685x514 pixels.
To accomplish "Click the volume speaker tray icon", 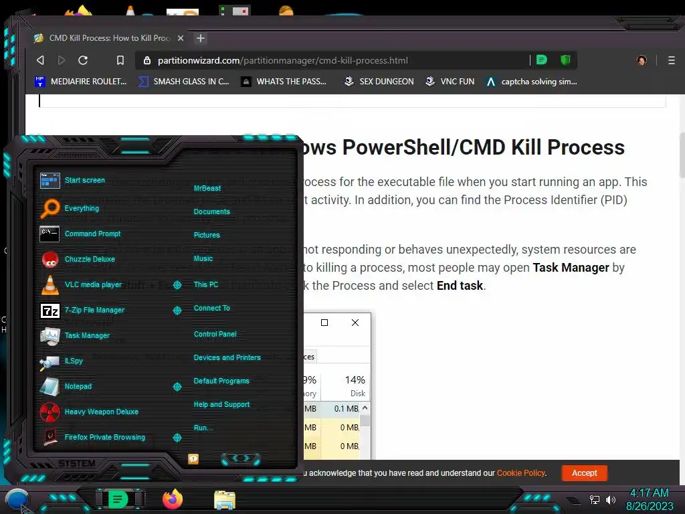I will click(x=610, y=499).
